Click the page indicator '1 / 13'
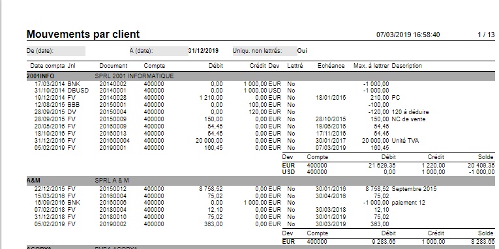The height and width of the screenshot is (249, 499). 486,35
